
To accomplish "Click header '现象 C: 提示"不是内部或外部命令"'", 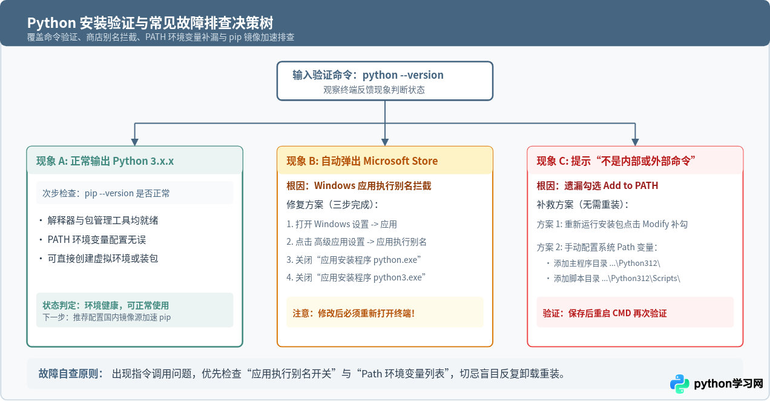I will point(635,161).
